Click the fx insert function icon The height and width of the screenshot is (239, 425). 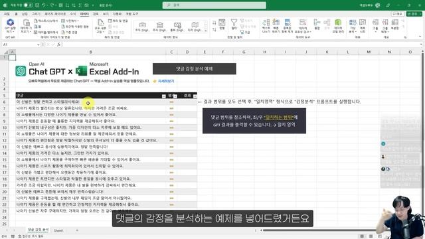pos(58,44)
